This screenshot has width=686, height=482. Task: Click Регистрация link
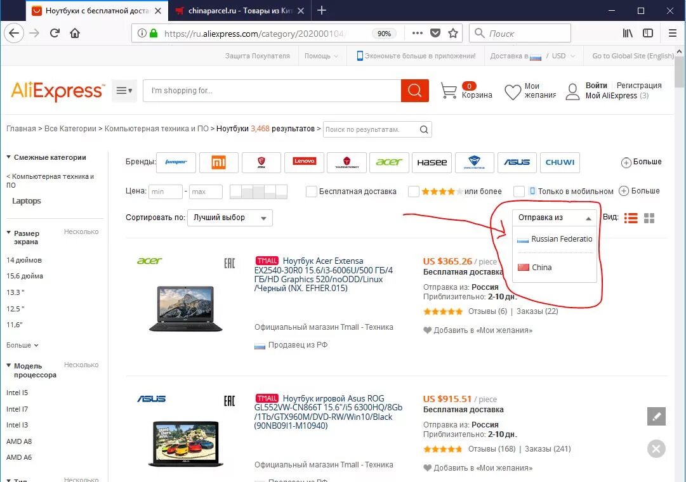[639, 86]
